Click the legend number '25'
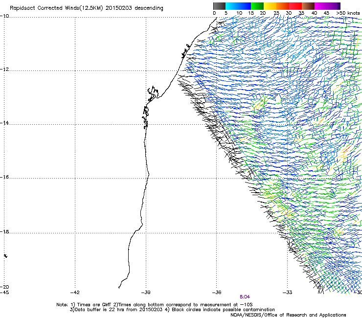The image size is (362, 318). tap(276, 13)
